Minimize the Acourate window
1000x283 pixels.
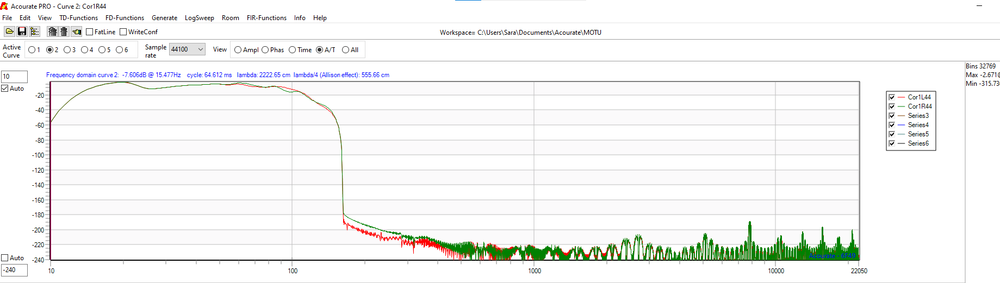click(x=979, y=6)
